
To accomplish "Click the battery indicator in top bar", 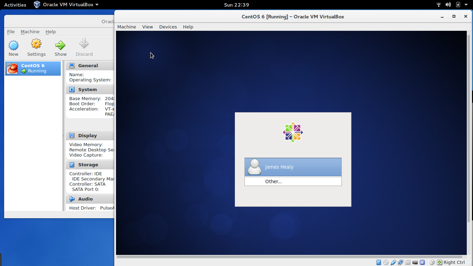I will point(458,5).
